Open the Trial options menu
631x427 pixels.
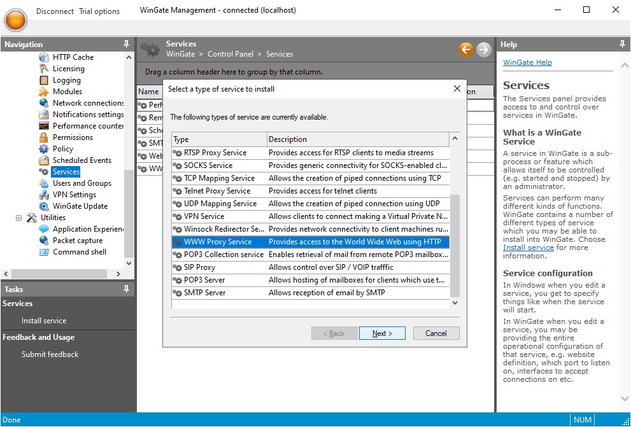(x=99, y=11)
